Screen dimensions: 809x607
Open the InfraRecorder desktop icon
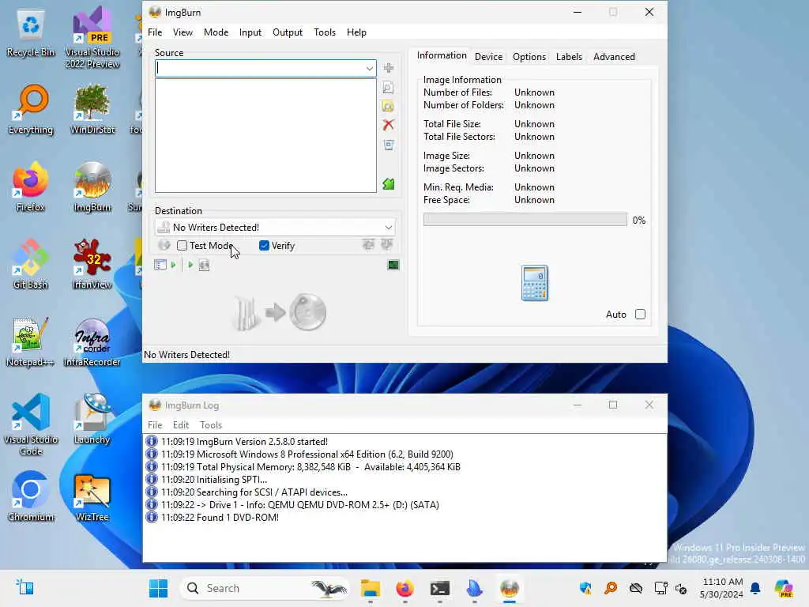coord(92,343)
